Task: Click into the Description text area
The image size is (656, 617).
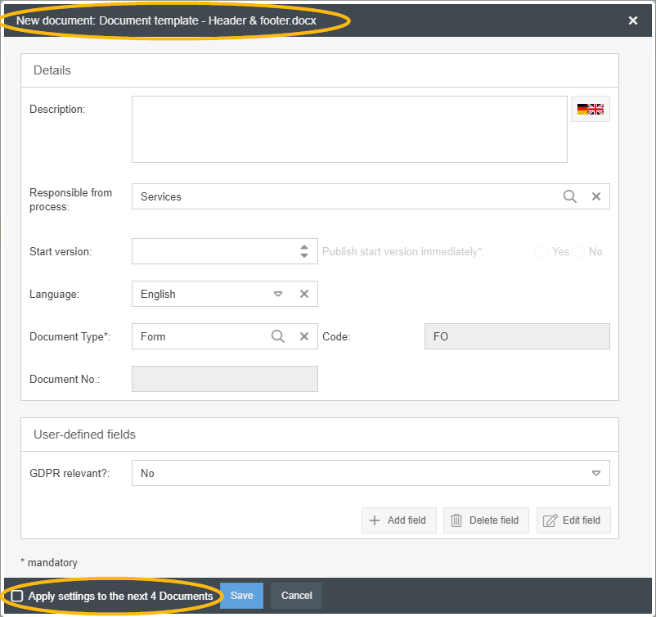Action: pyautogui.click(x=349, y=129)
